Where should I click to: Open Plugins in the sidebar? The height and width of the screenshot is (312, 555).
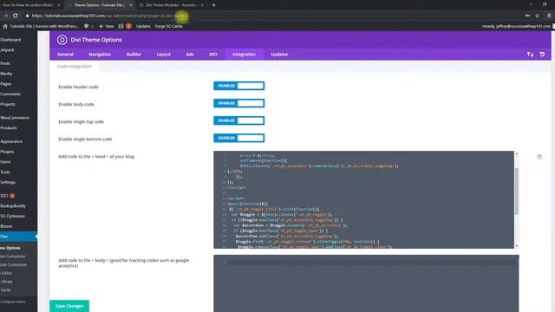7,152
